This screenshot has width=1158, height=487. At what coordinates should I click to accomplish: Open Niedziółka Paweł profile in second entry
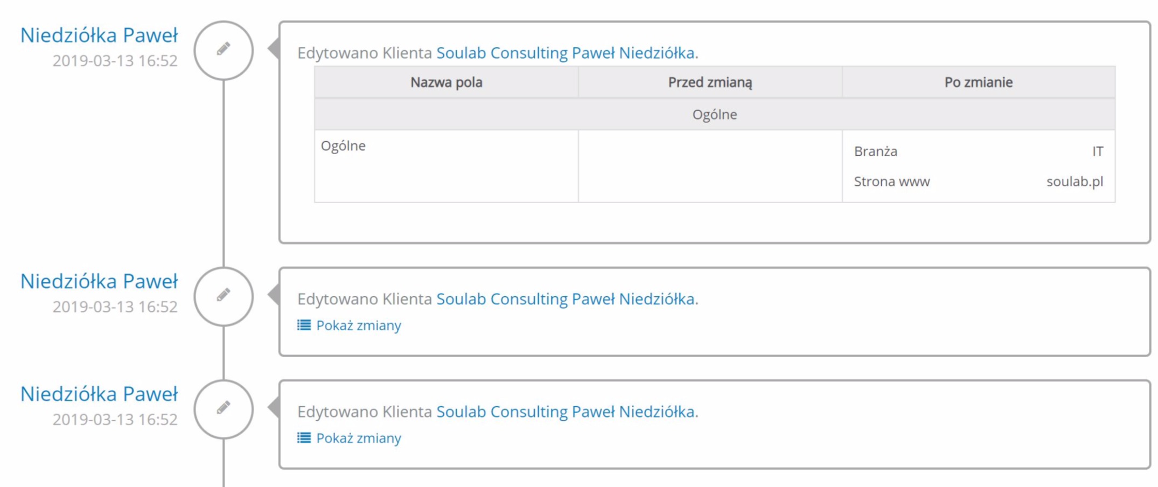point(99,281)
